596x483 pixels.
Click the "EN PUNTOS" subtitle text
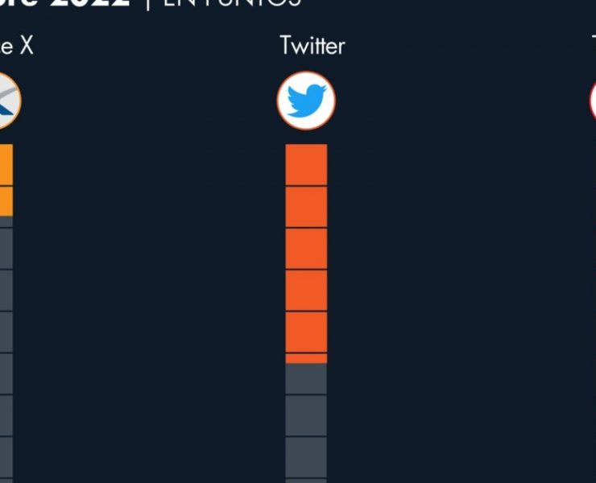[234, 3]
